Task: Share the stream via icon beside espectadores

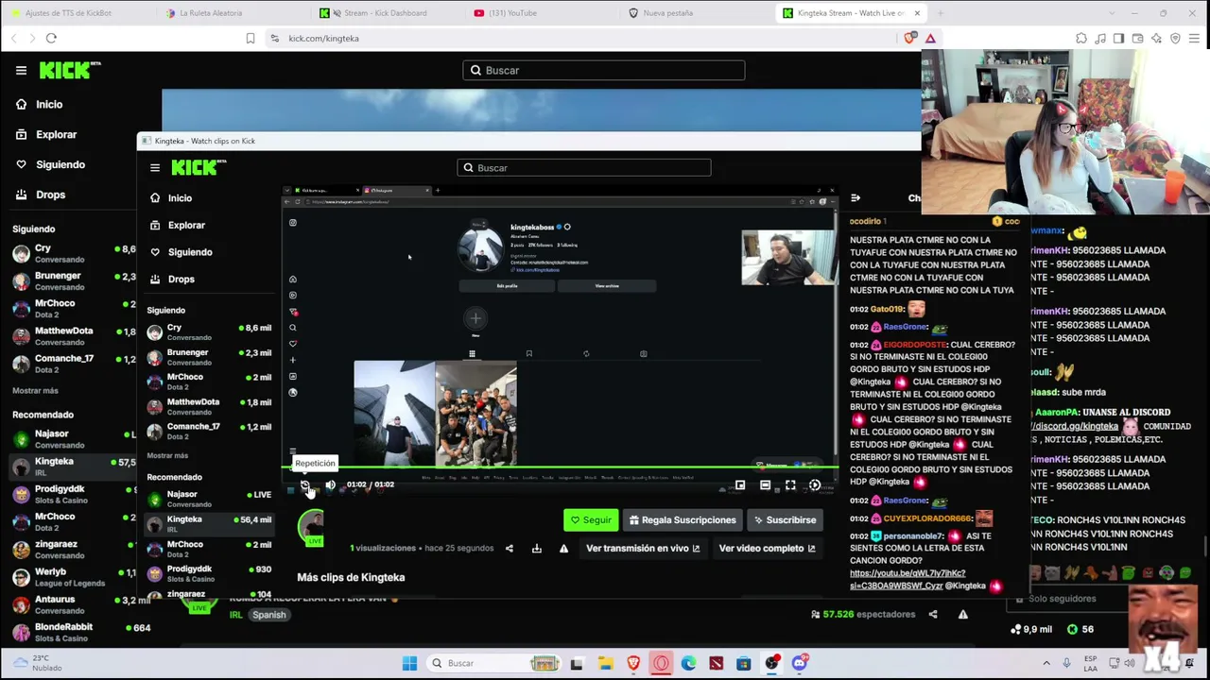Action: tap(933, 615)
